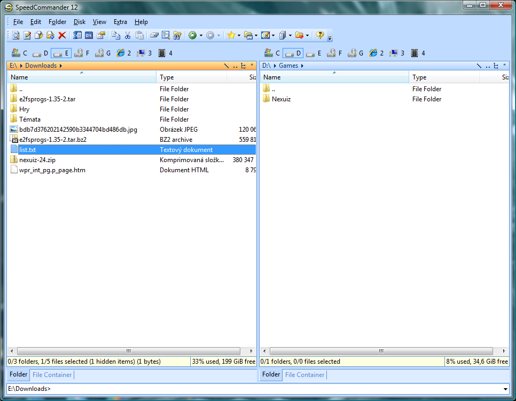This screenshot has width=516, height=401.
Task: Click the View file toolbar icon
Action: pos(16,35)
